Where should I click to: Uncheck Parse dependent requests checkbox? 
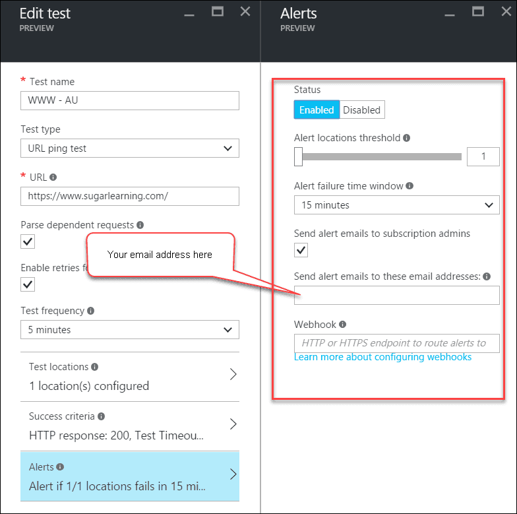tap(28, 241)
